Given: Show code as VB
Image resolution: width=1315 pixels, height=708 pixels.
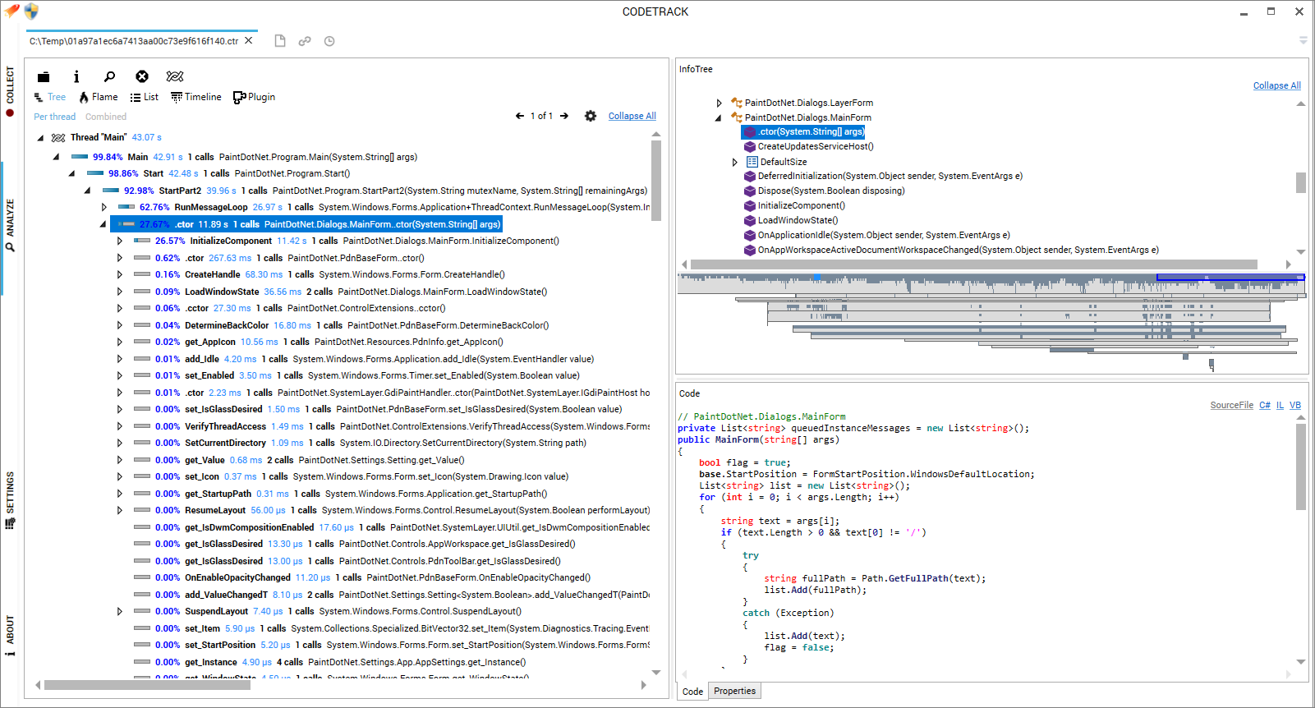Looking at the screenshot, I should (1294, 405).
